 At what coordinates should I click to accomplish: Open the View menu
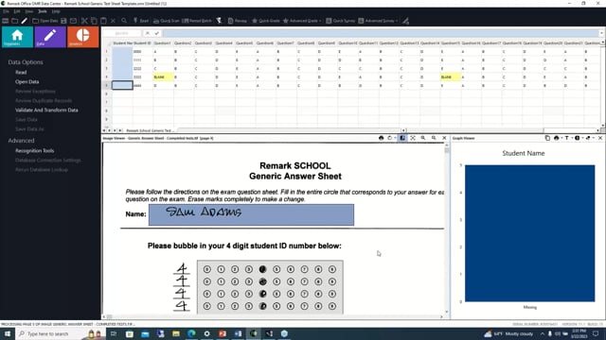click(29, 11)
